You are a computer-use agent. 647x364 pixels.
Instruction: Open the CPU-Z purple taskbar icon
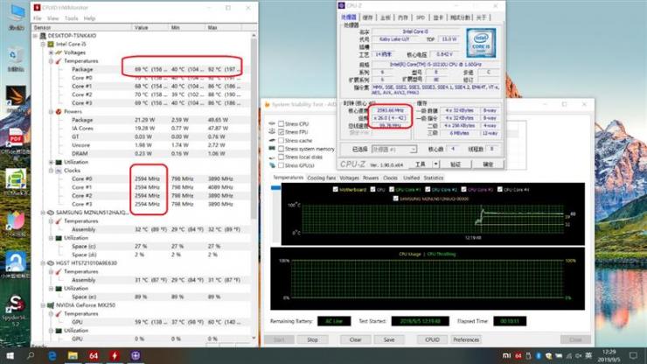pos(136,356)
